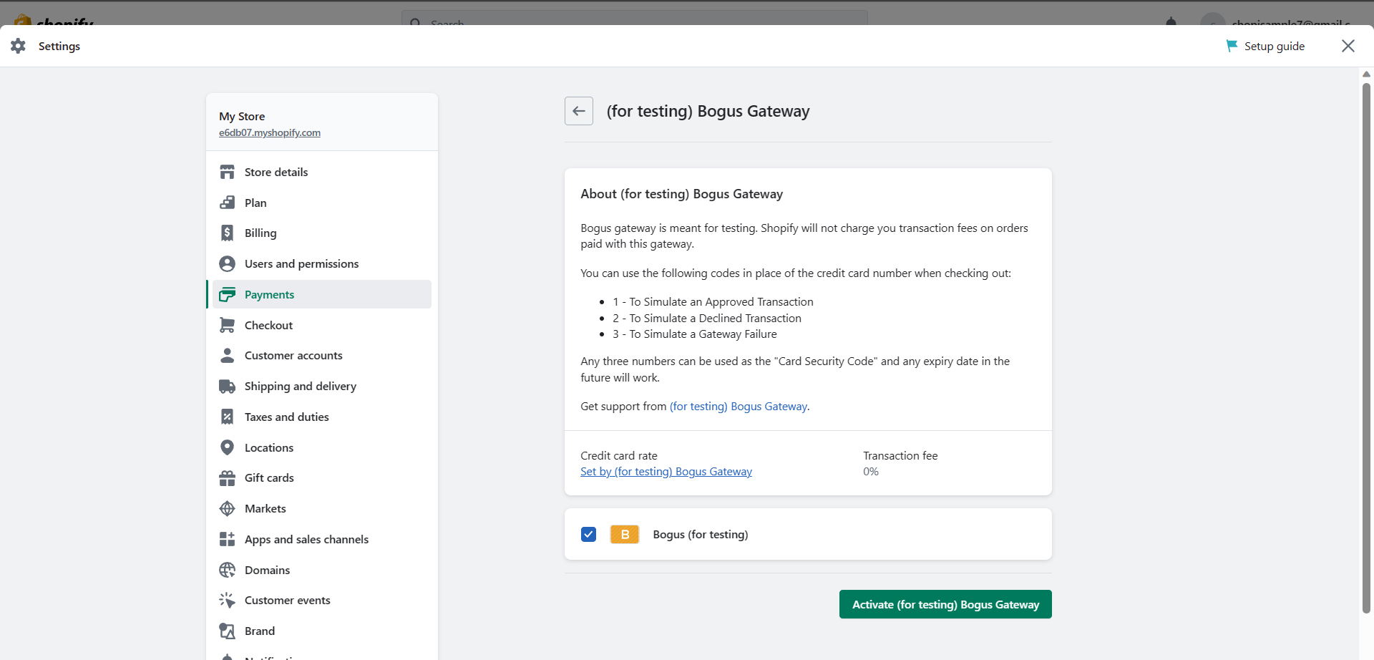Click the Users and permissions avatar icon
Image resolution: width=1374 pixels, height=660 pixels.
coord(227,263)
